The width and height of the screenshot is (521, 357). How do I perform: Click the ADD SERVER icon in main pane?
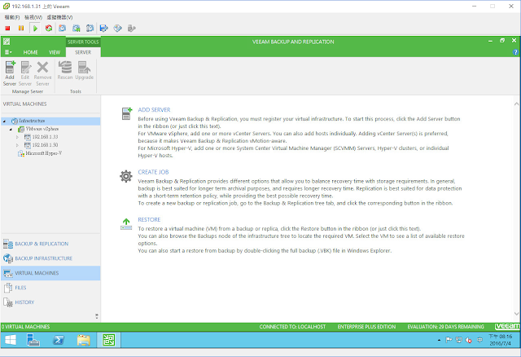pos(127,113)
